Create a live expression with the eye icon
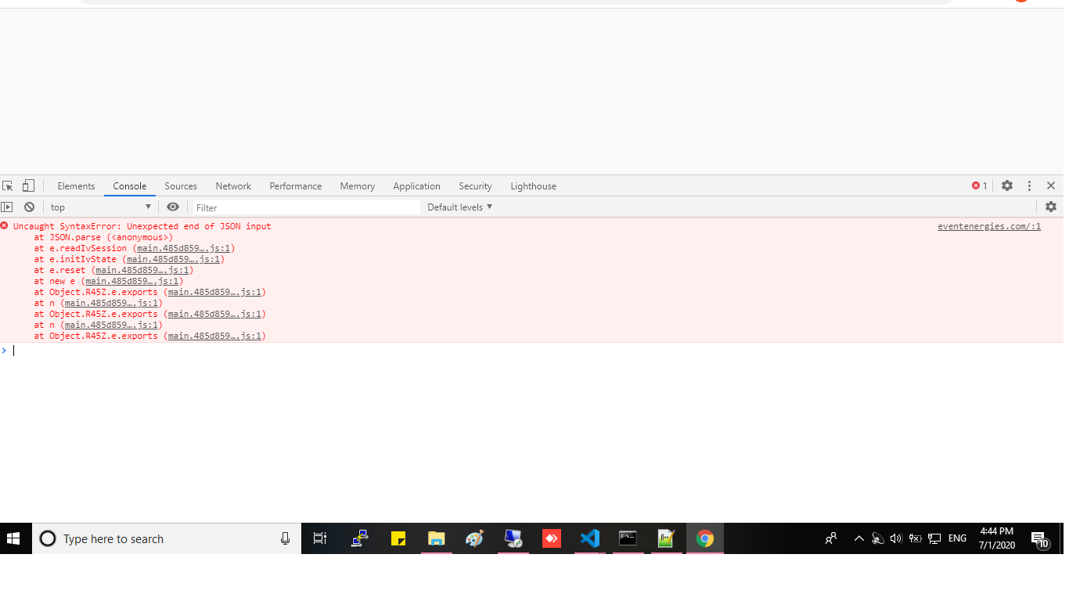The height and width of the screenshot is (601, 1069). tap(173, 207)
